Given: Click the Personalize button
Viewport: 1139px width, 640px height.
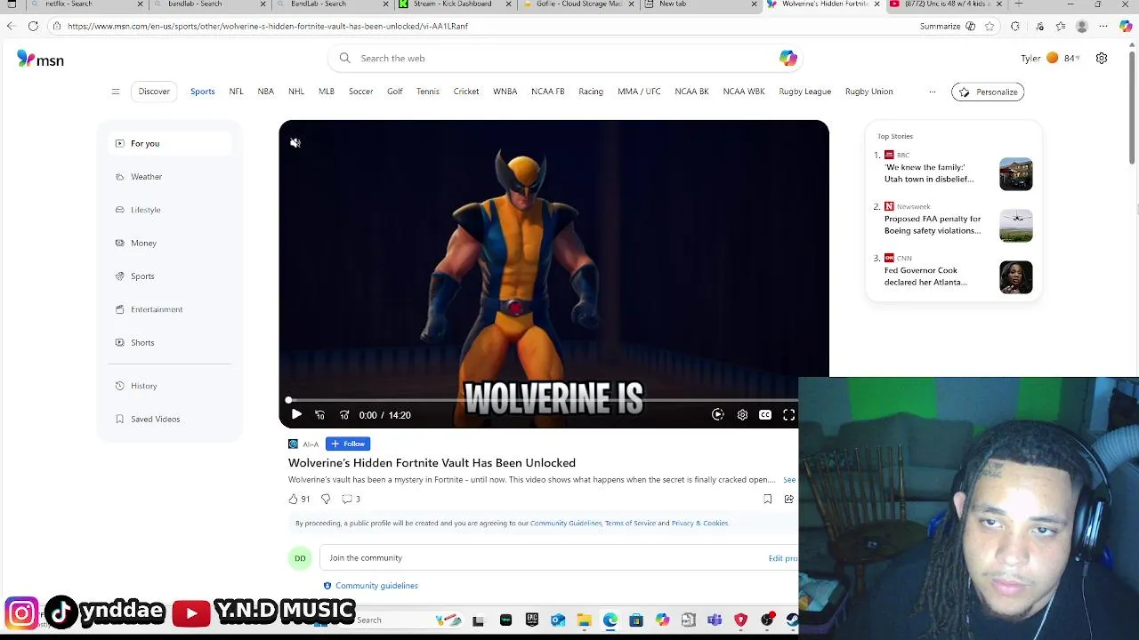Looking at the screenshot, I should point(988,92).
